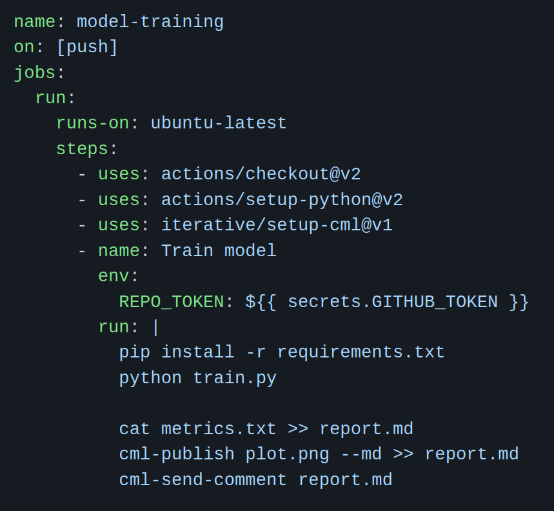Click 'ubuntu-latest' runner value
554x511 pixels.
[219, 123]
